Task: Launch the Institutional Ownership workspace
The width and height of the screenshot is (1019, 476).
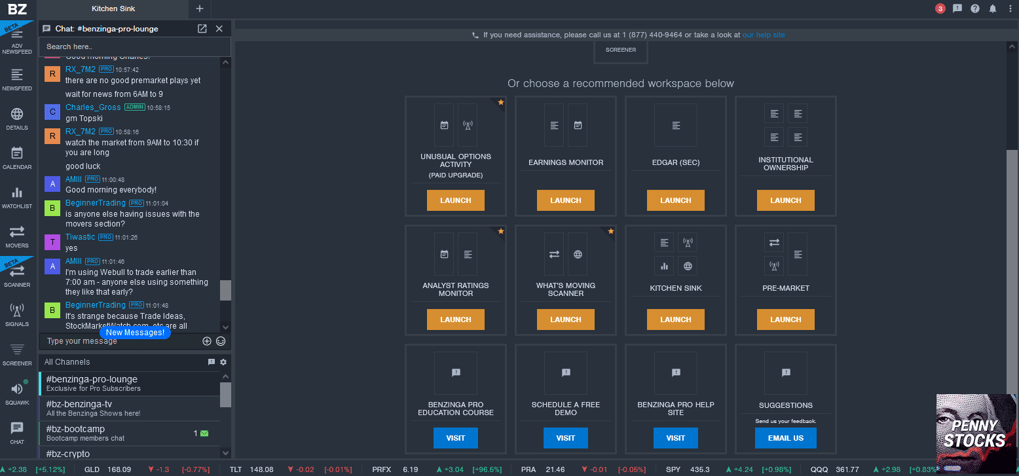Action: coord(786,200)
